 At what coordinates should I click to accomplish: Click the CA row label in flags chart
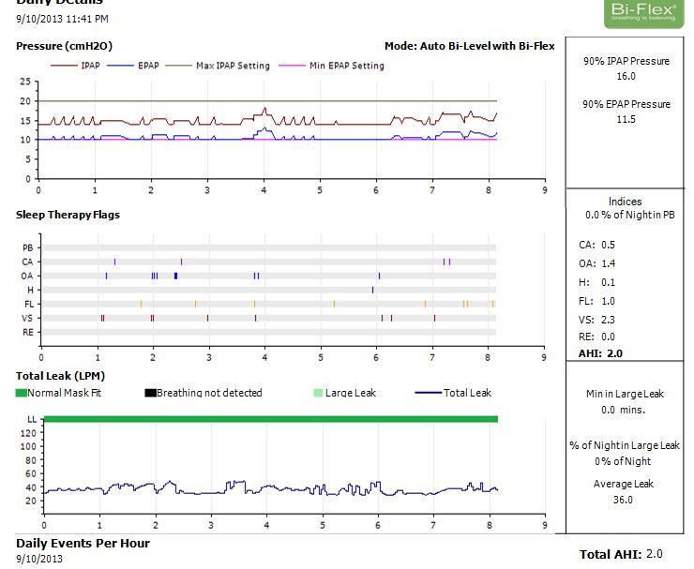point(28,262)
